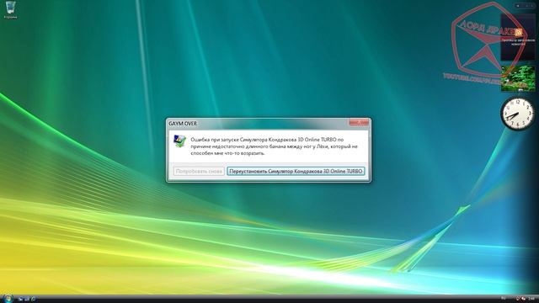The height and width of the screenshot is (303, 539).
Task: Close the GAYM OVER dialog window
Action: click(x=359, y=122)
